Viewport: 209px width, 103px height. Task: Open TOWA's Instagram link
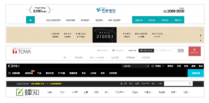pyautogui.click(x=118, y=51)
